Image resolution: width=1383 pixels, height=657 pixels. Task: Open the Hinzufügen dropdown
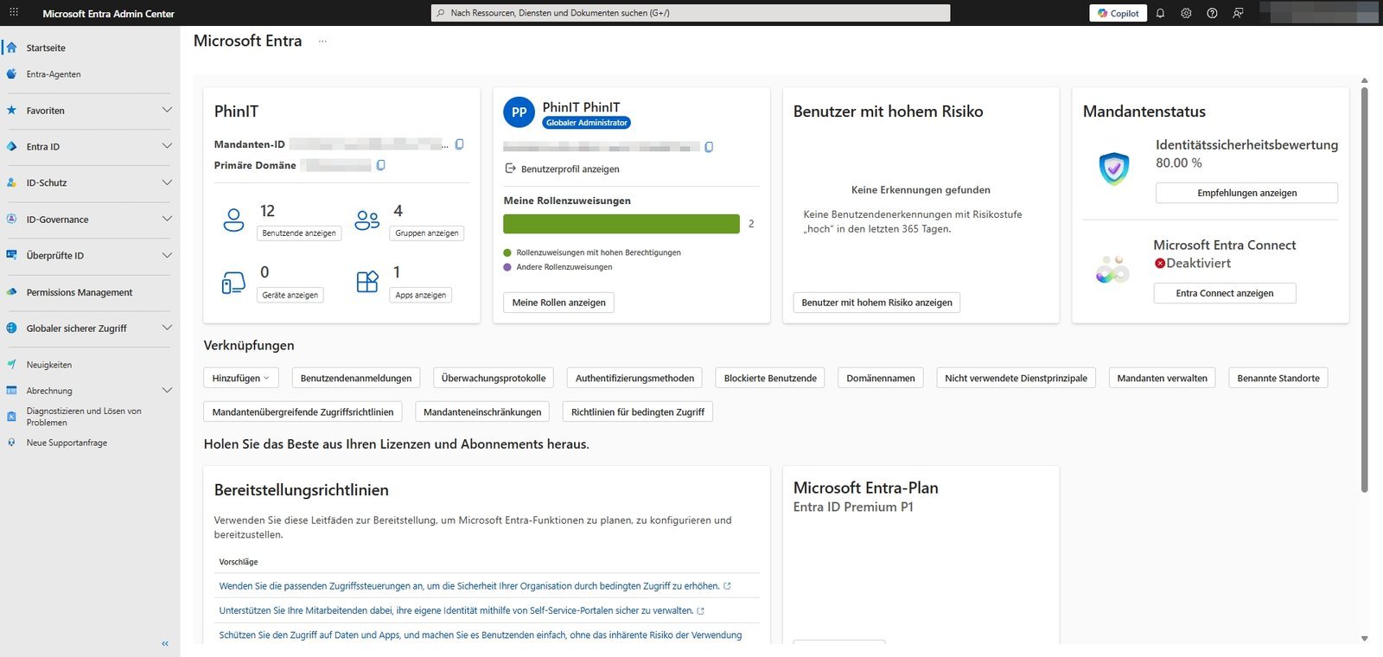[x=241, y=378]
